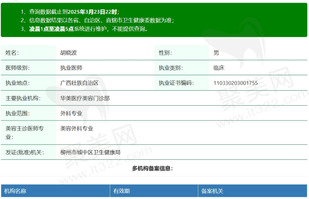Click notice line about 卫生健康委数据为准
This screenshot has width=309, height=199.
pos(97,20)
